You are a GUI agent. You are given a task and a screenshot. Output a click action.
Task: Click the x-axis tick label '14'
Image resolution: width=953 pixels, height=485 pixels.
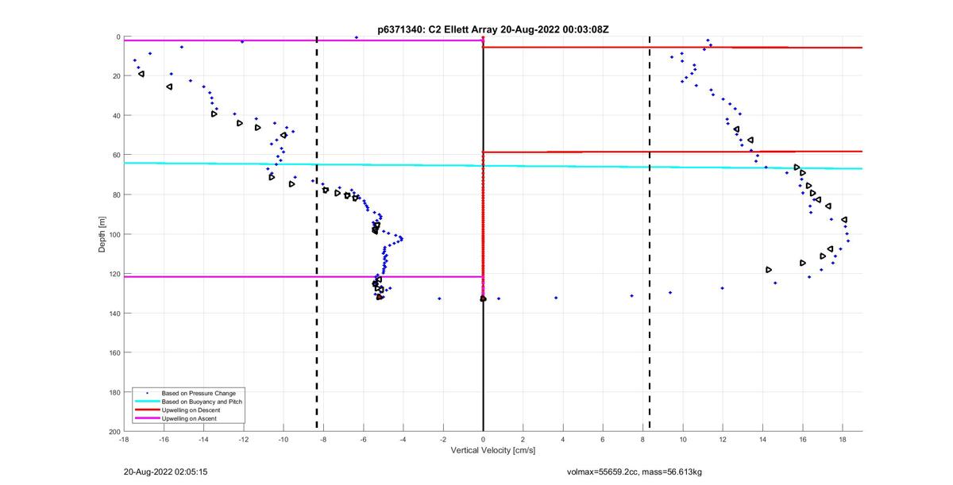(x=762, y=439)
